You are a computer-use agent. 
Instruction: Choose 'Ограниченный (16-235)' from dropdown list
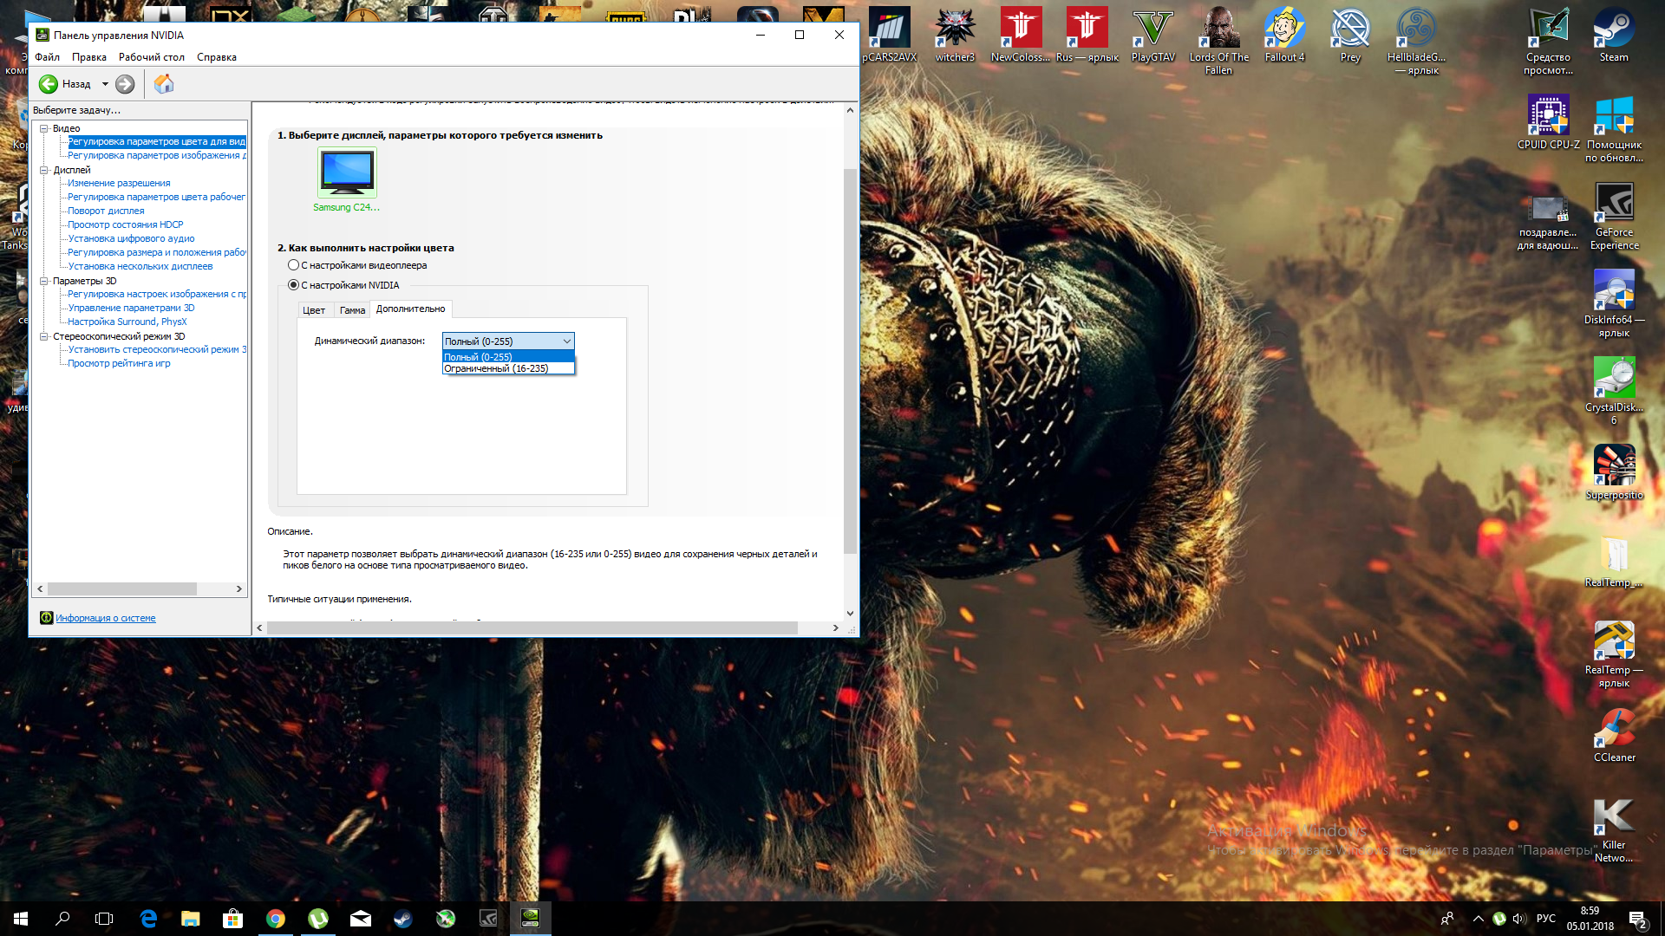tap(496, 368)
